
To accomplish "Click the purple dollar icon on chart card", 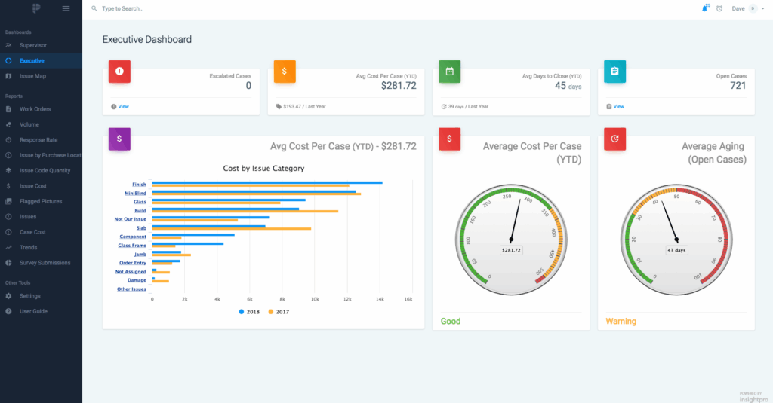I will pos(120,139).
